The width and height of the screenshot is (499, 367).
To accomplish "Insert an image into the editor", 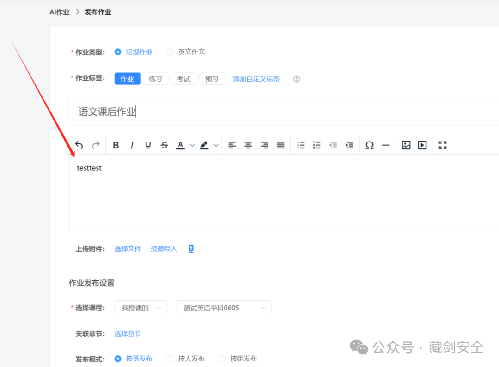I will (406, 145).
